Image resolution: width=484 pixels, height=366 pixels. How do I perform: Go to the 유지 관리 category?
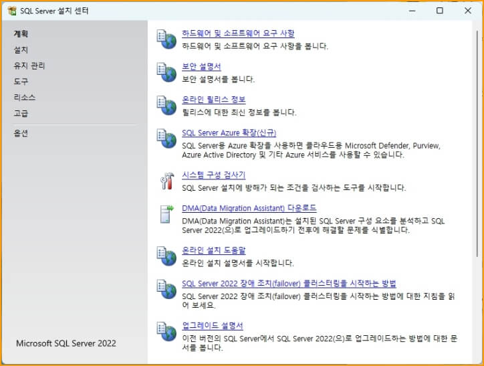click(29, 66)
